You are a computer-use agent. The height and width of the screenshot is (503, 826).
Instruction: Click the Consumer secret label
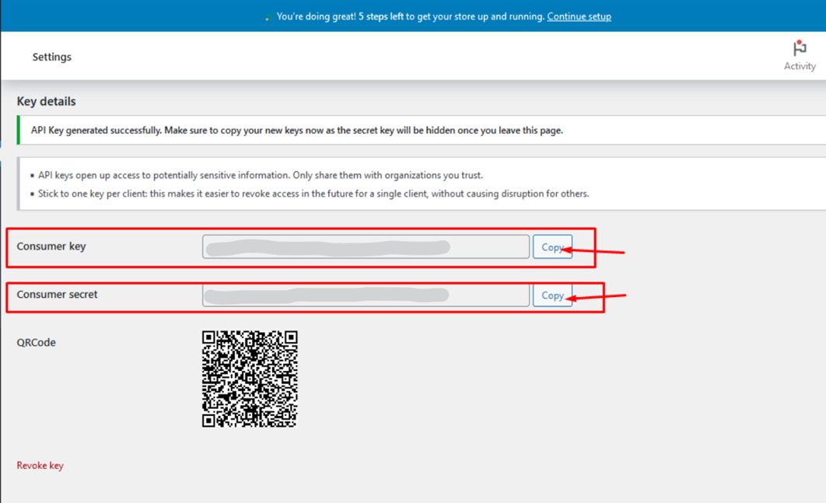click(57, 295)
